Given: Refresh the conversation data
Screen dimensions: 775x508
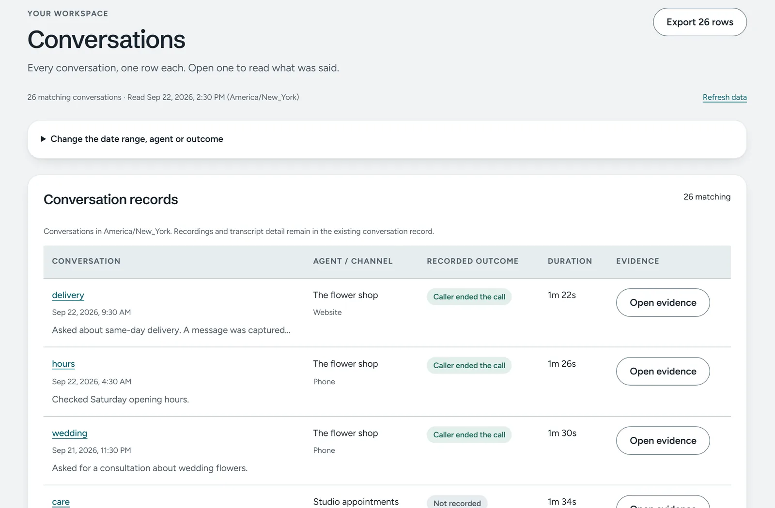Looking at the screenshot, I should coord(725,97).
